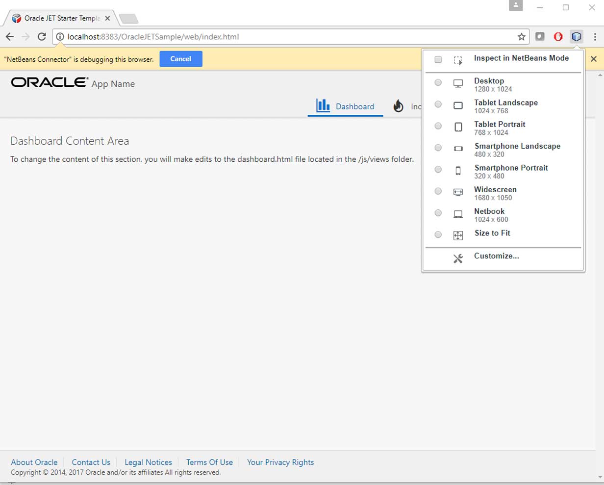Image resolution: width=604 pixels, height=485 pixels.
Task: Click the Tablet Landscape device icon
Action: (x=458, y=105)
